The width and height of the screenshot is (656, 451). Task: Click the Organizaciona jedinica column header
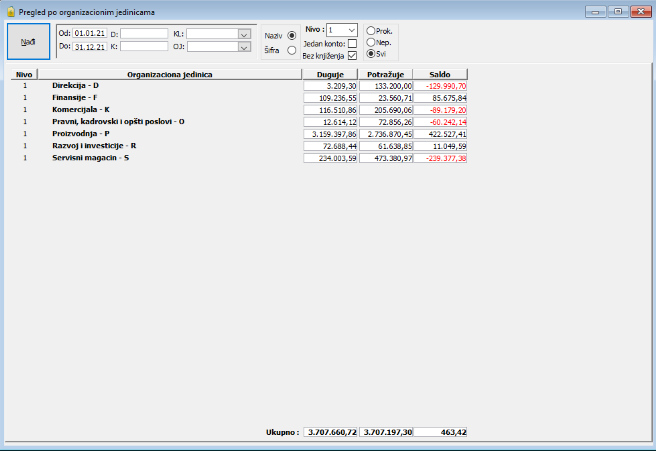pyautogui.click(x=170, y=75)
